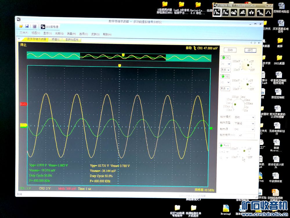Click the 运行 run button
Image resolution: width=290 pixels, height=218 pixels.
tap(250, 50)
